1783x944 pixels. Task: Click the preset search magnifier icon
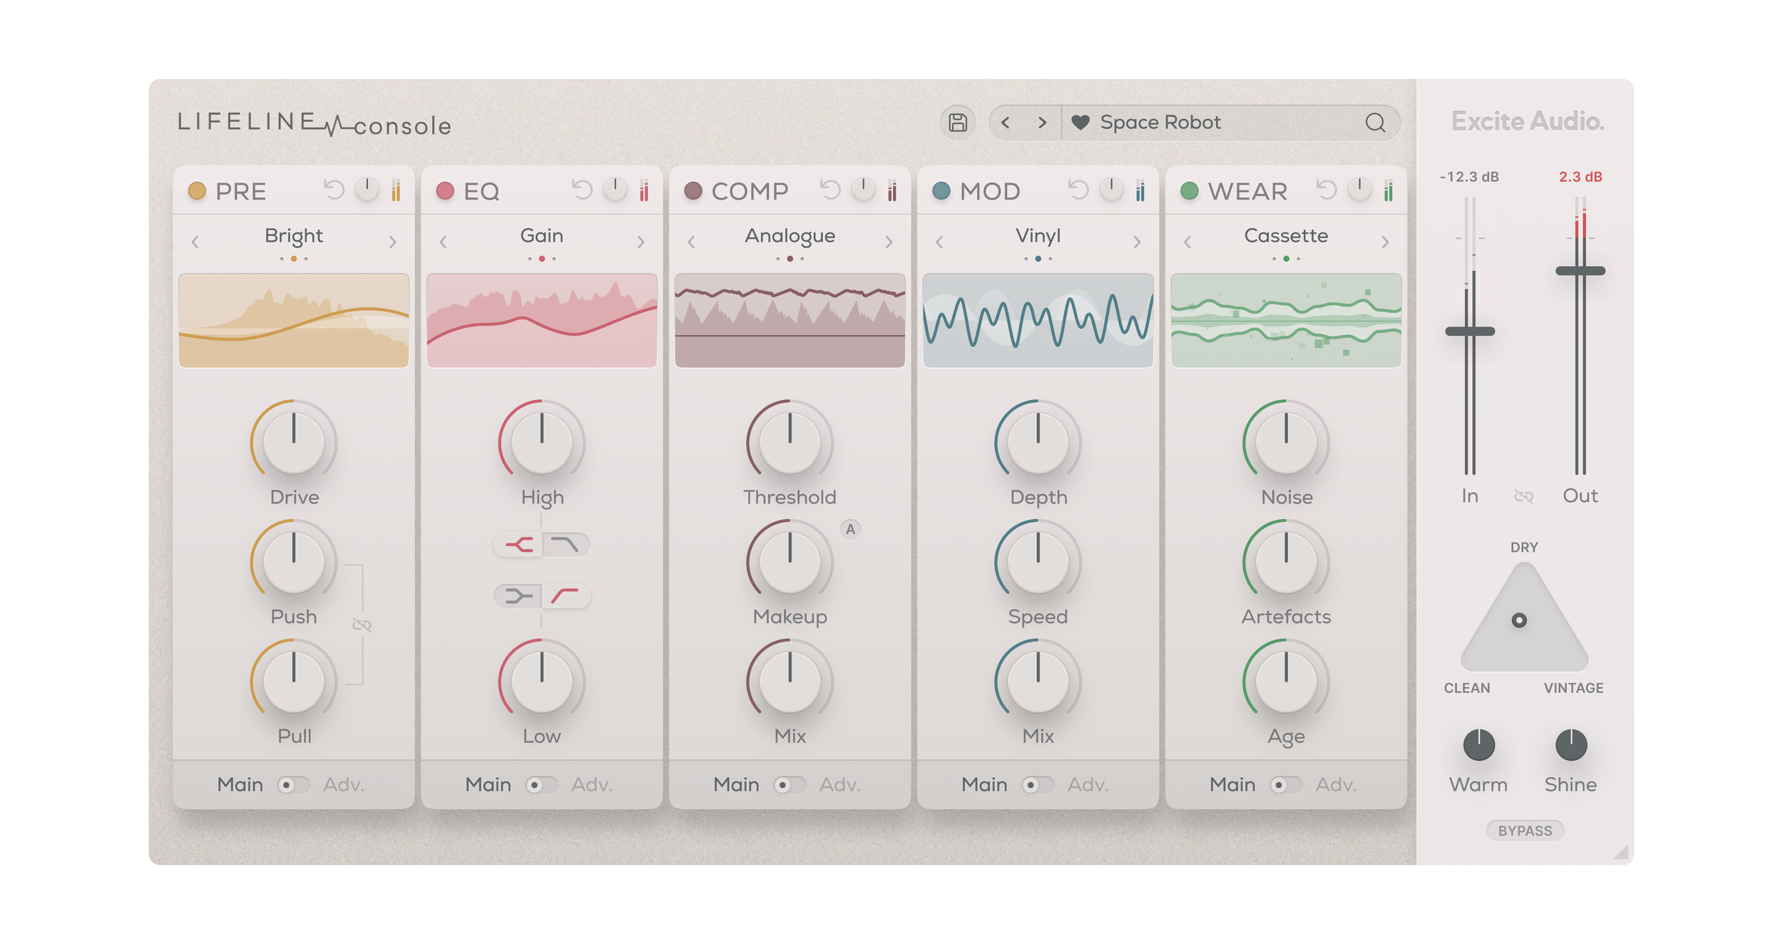[x=1375, y=123]
